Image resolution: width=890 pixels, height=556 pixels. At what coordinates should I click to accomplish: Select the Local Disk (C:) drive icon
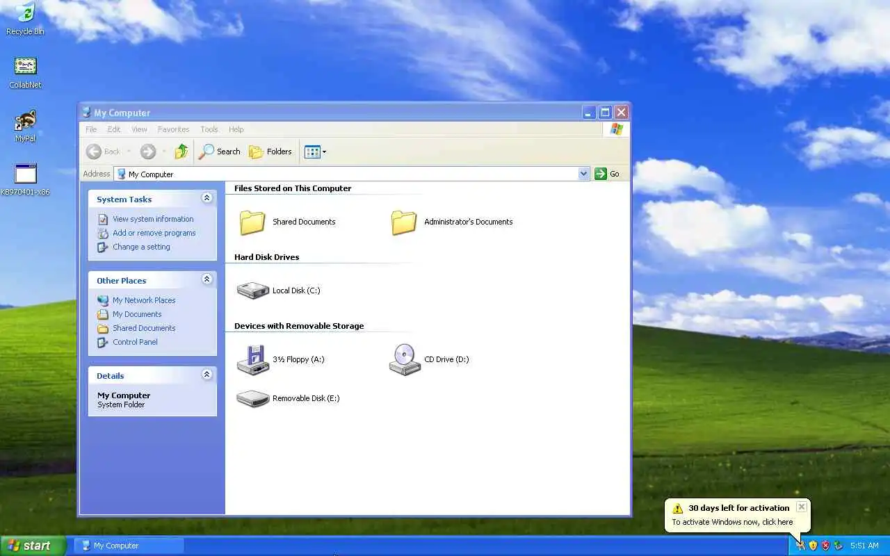pyautogui.click(x=253, y=291)
